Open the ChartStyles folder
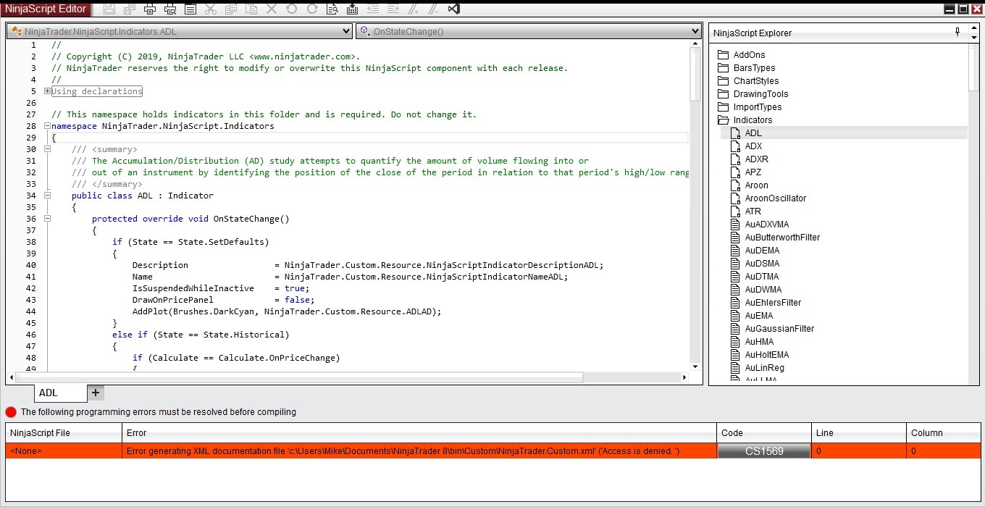Image resolution: width=985 pixels, height=507 pixels. pyautogui.click(x=747, y=81)
